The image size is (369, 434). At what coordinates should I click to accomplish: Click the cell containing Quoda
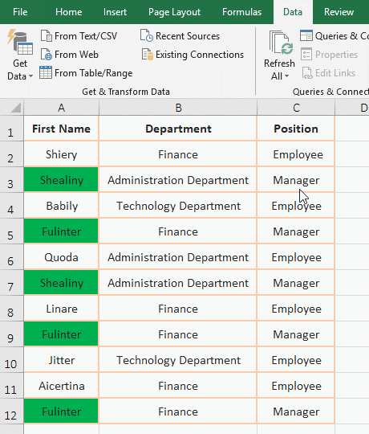click(x=61, y=257)
